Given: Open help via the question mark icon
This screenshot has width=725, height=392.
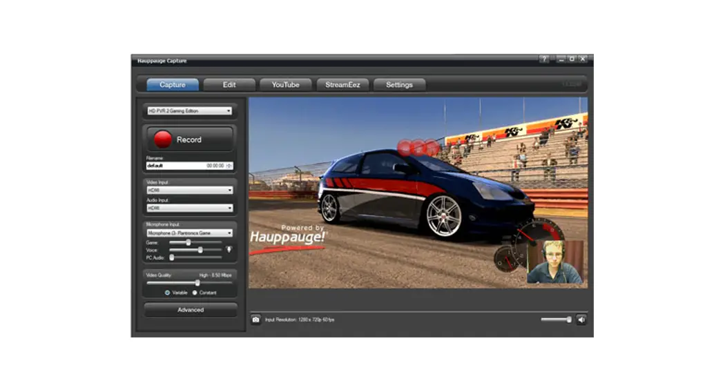Looking at the screenshot, I should (544, 59).
